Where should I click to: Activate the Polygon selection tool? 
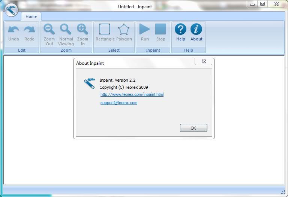point(124,30)
